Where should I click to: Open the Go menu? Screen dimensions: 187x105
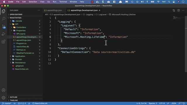point(49,2)
